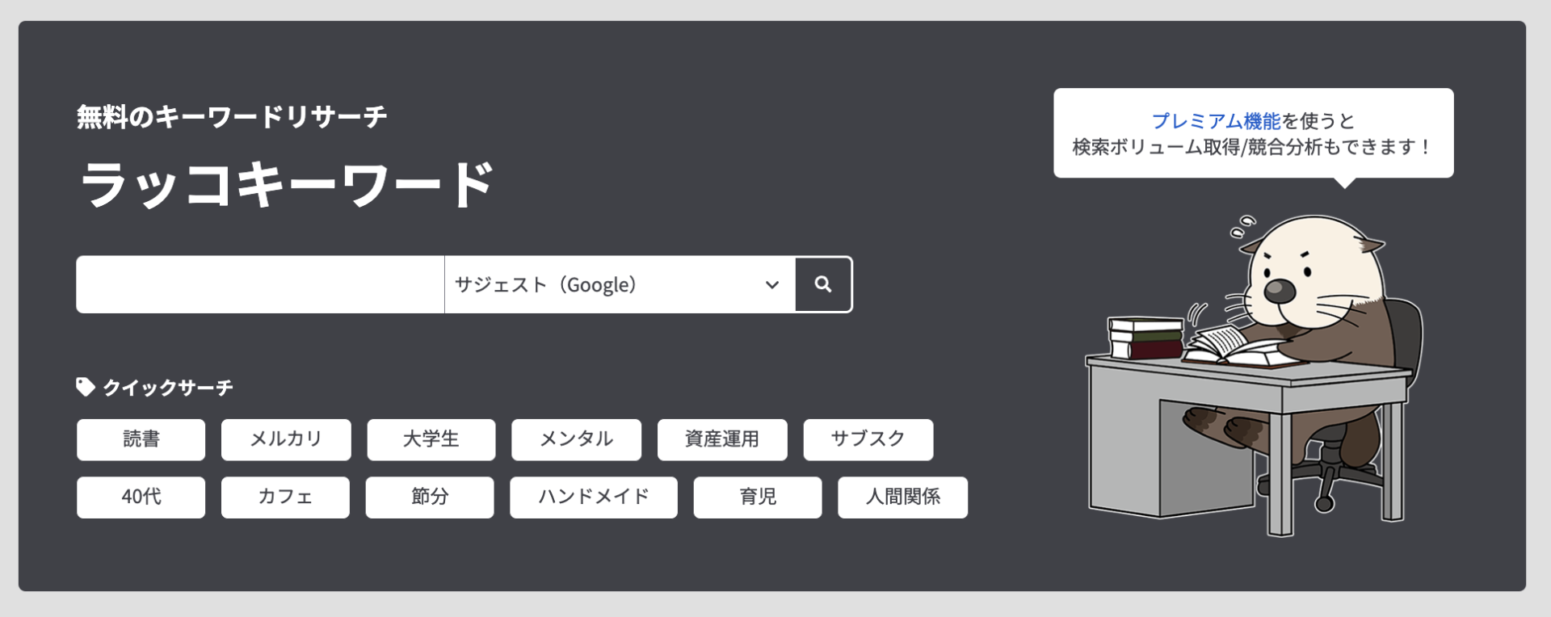1551x617 pixels.
Task: Select the 40代 quick search tag
Action: pyautogui.click(x=141, y=497)
